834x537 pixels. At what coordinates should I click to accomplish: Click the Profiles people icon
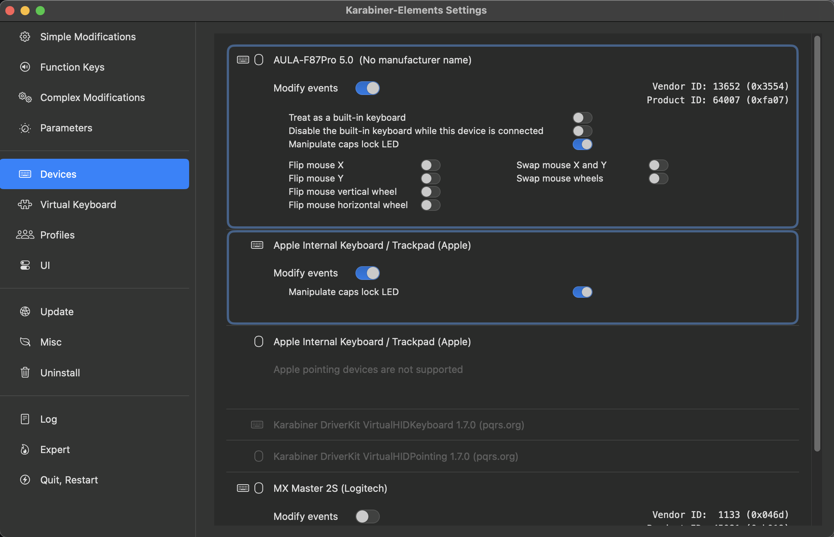click(x=25, y=235)
